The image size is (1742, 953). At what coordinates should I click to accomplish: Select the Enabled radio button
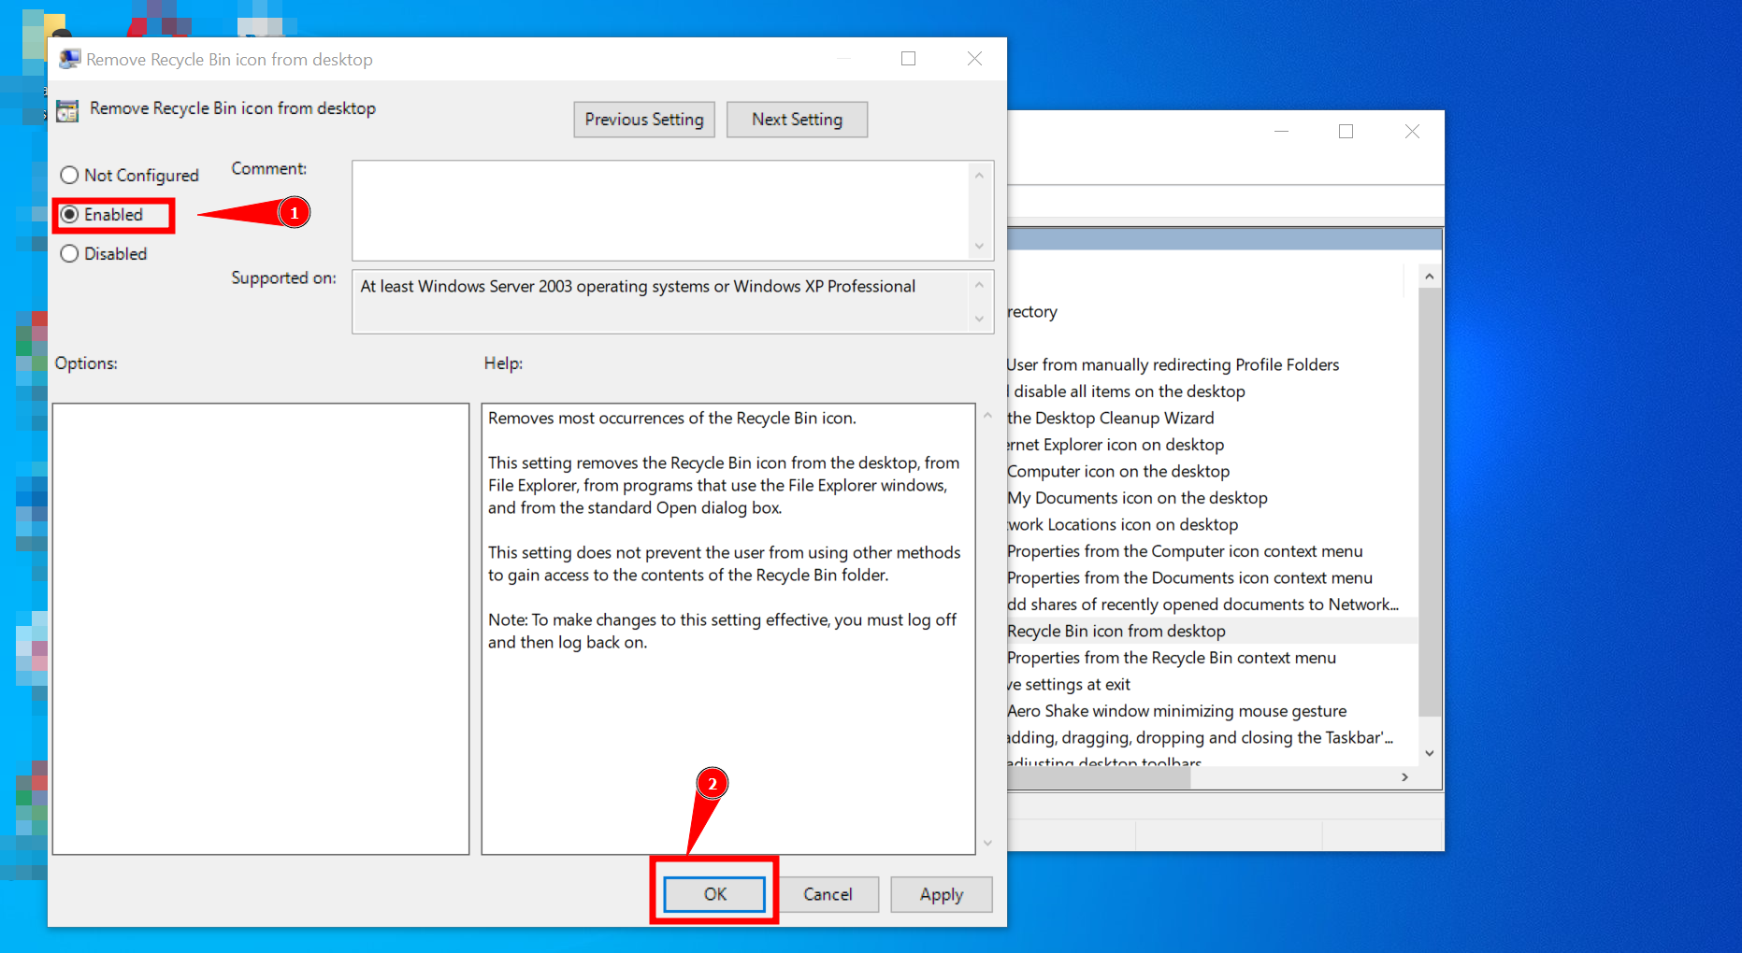click(x=70, y=214)
